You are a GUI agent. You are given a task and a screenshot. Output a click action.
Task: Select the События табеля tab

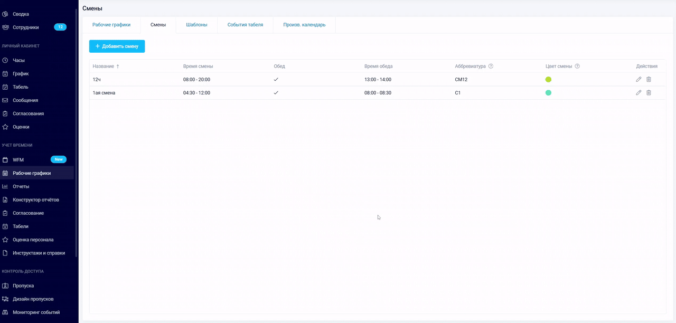(x=245, y=25)
